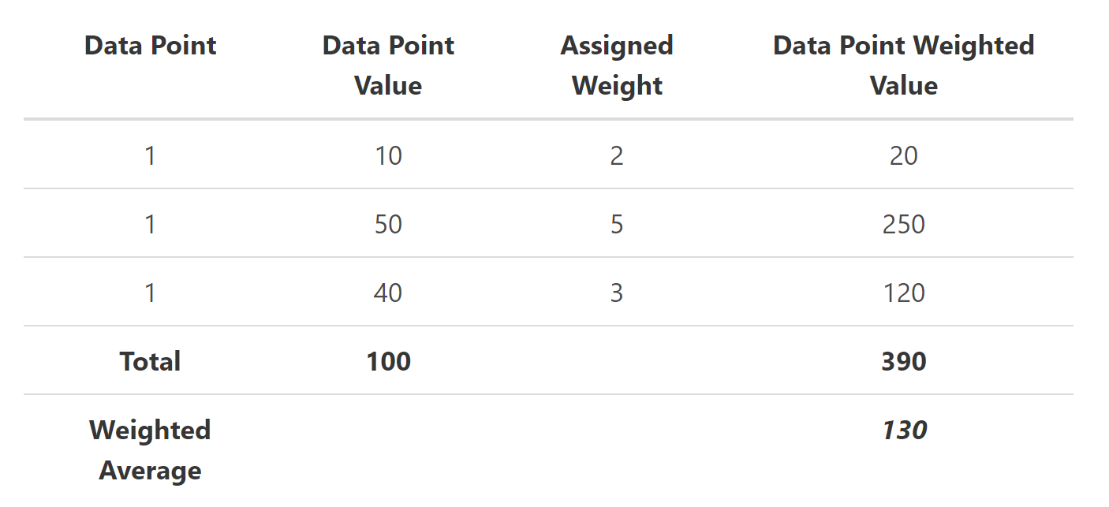Select the weighted average result 130
Image resolution: width=1109 pixels, height=507 pixels.
(x=903, y=431)
